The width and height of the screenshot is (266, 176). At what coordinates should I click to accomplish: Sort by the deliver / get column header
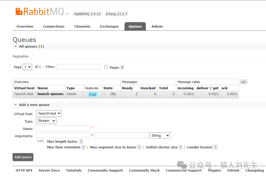coord(208,88)
